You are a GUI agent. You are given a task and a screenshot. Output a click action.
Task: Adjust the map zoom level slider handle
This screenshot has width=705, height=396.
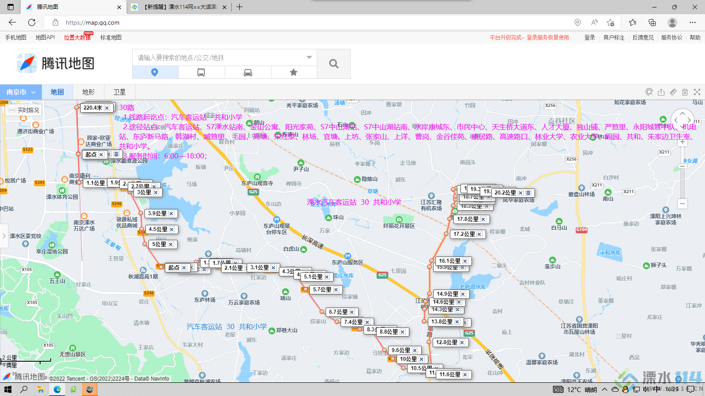(683, 166)
